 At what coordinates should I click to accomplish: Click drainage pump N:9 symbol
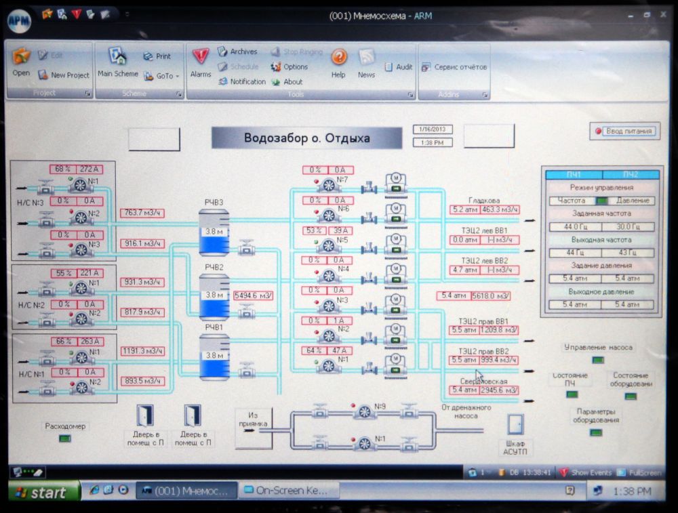click(x=365, y=411)
